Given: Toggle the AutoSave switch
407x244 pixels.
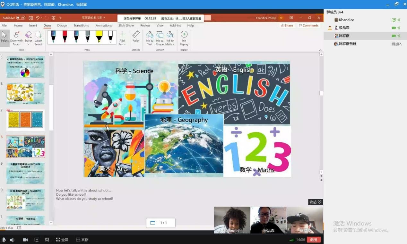Looking at the screenshot, I should pos(21,18).
